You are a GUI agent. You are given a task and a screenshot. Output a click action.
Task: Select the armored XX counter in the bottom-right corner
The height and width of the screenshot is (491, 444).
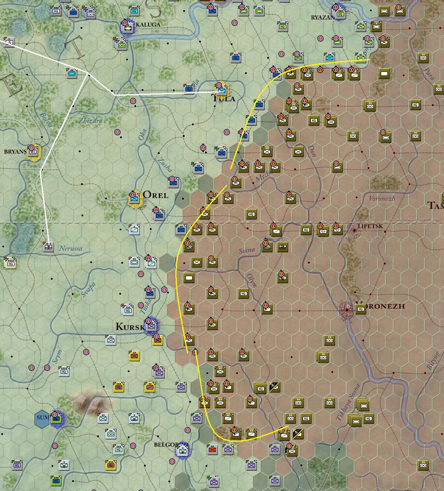(423, 465)
